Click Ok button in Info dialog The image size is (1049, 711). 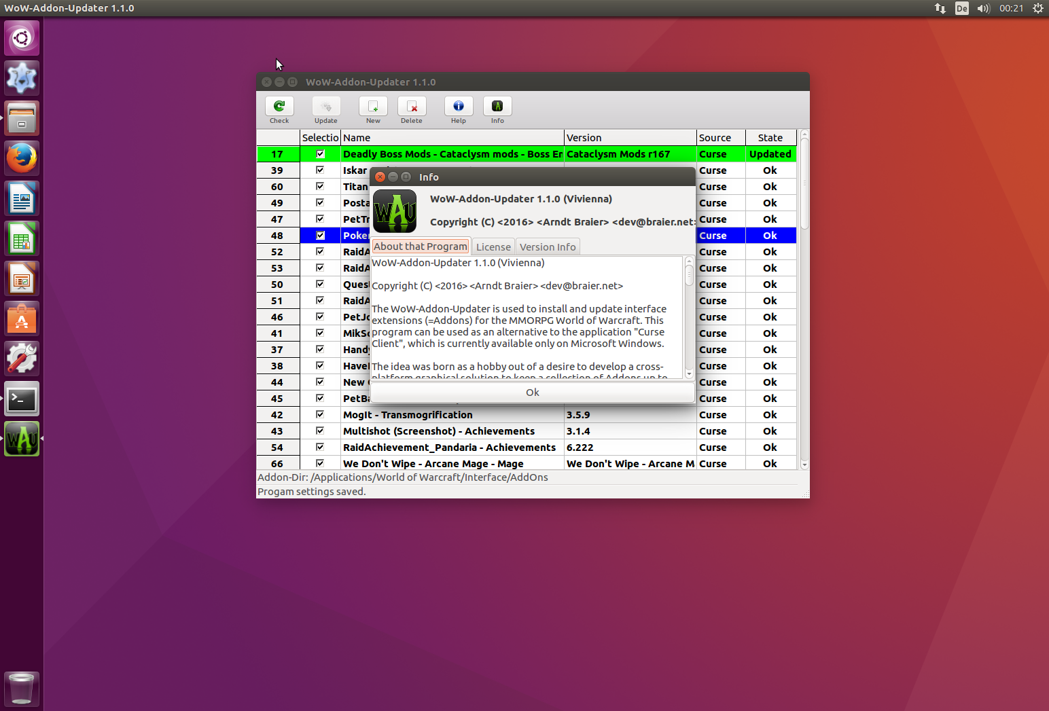click(533, 393)
